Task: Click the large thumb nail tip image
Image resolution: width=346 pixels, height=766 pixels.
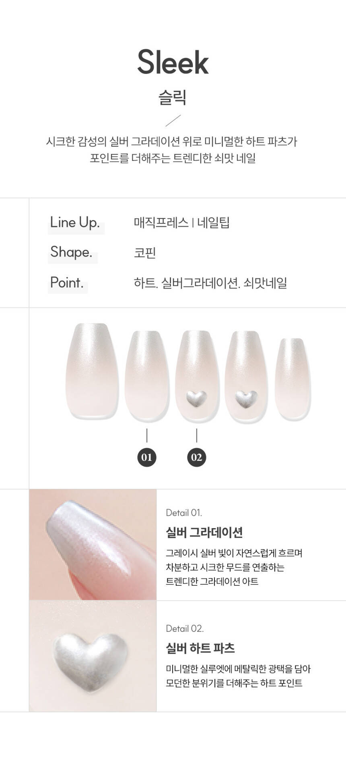Action: [x=93, y=371]
